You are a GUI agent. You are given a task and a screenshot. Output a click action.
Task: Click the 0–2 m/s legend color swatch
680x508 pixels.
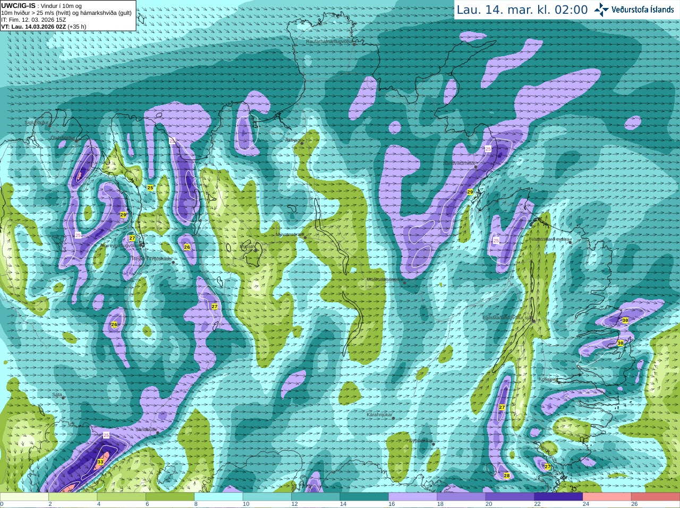[x=24, y=497]
